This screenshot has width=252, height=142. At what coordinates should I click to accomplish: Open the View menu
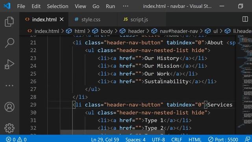click(80, 6)
